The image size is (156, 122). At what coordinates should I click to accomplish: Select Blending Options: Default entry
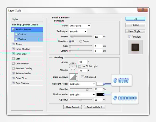[25, 24]
